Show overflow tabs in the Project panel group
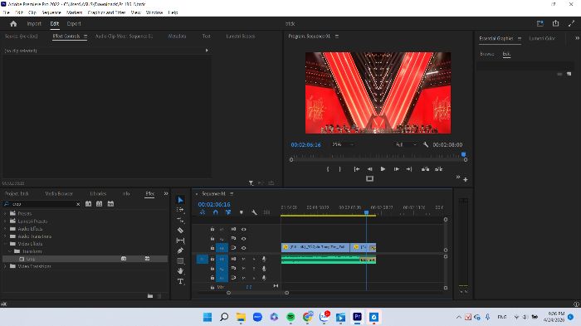The image size is (581, 326). click(166, 193)
